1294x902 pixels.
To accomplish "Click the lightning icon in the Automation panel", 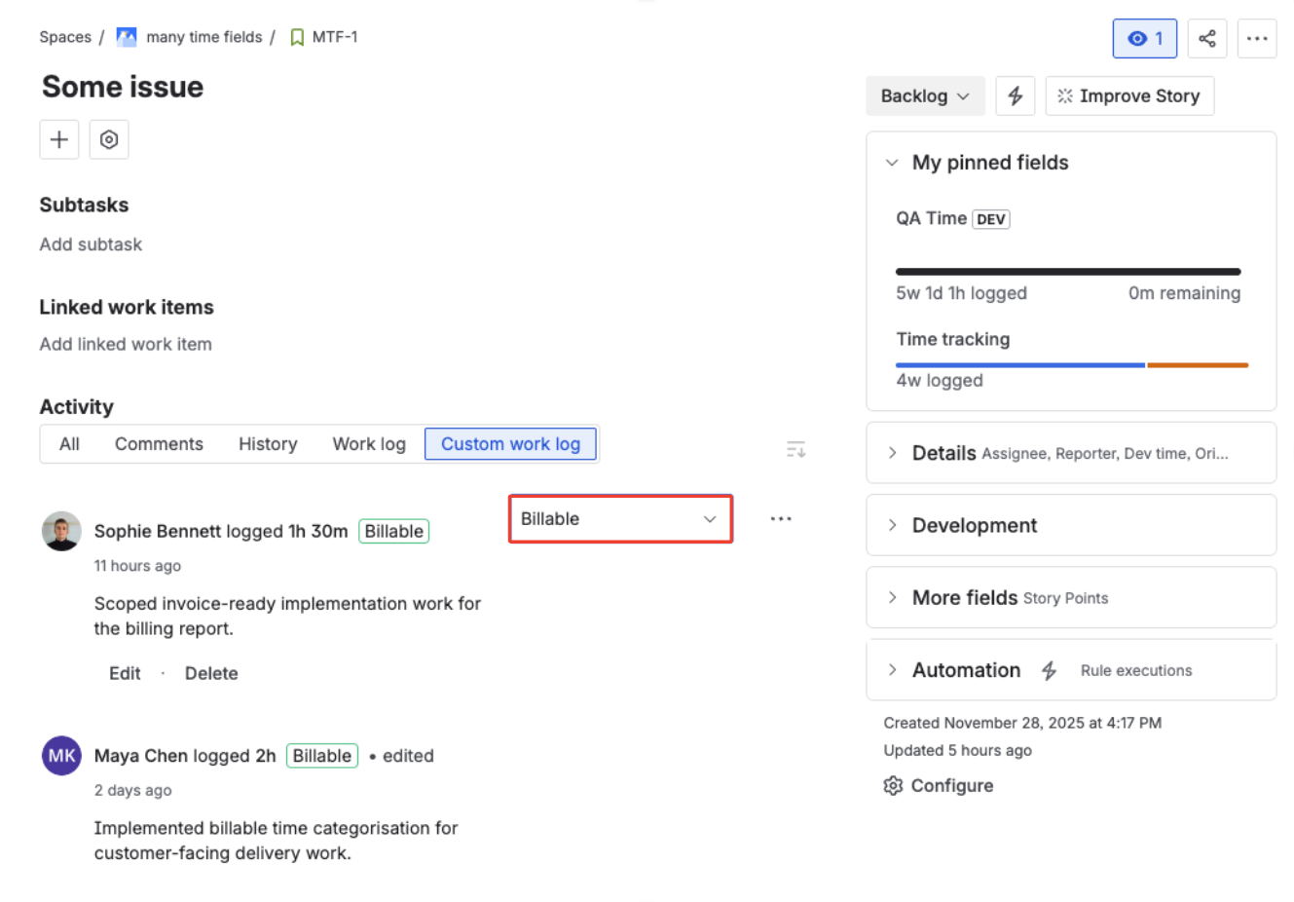I will pos(1049,670).
